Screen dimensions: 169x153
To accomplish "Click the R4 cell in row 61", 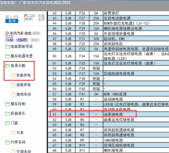I will 82,114.
